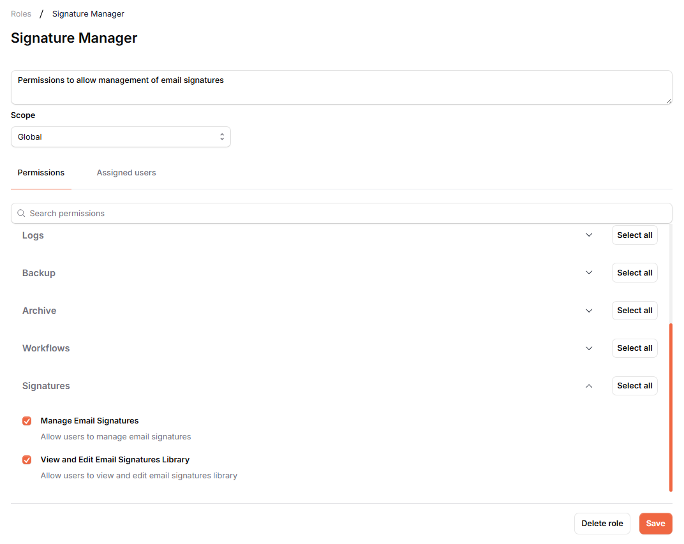This screenshot has height=544, width=684.
Task: Uncheck Manage Email Signatures checkbox
Action: point(27,421)
